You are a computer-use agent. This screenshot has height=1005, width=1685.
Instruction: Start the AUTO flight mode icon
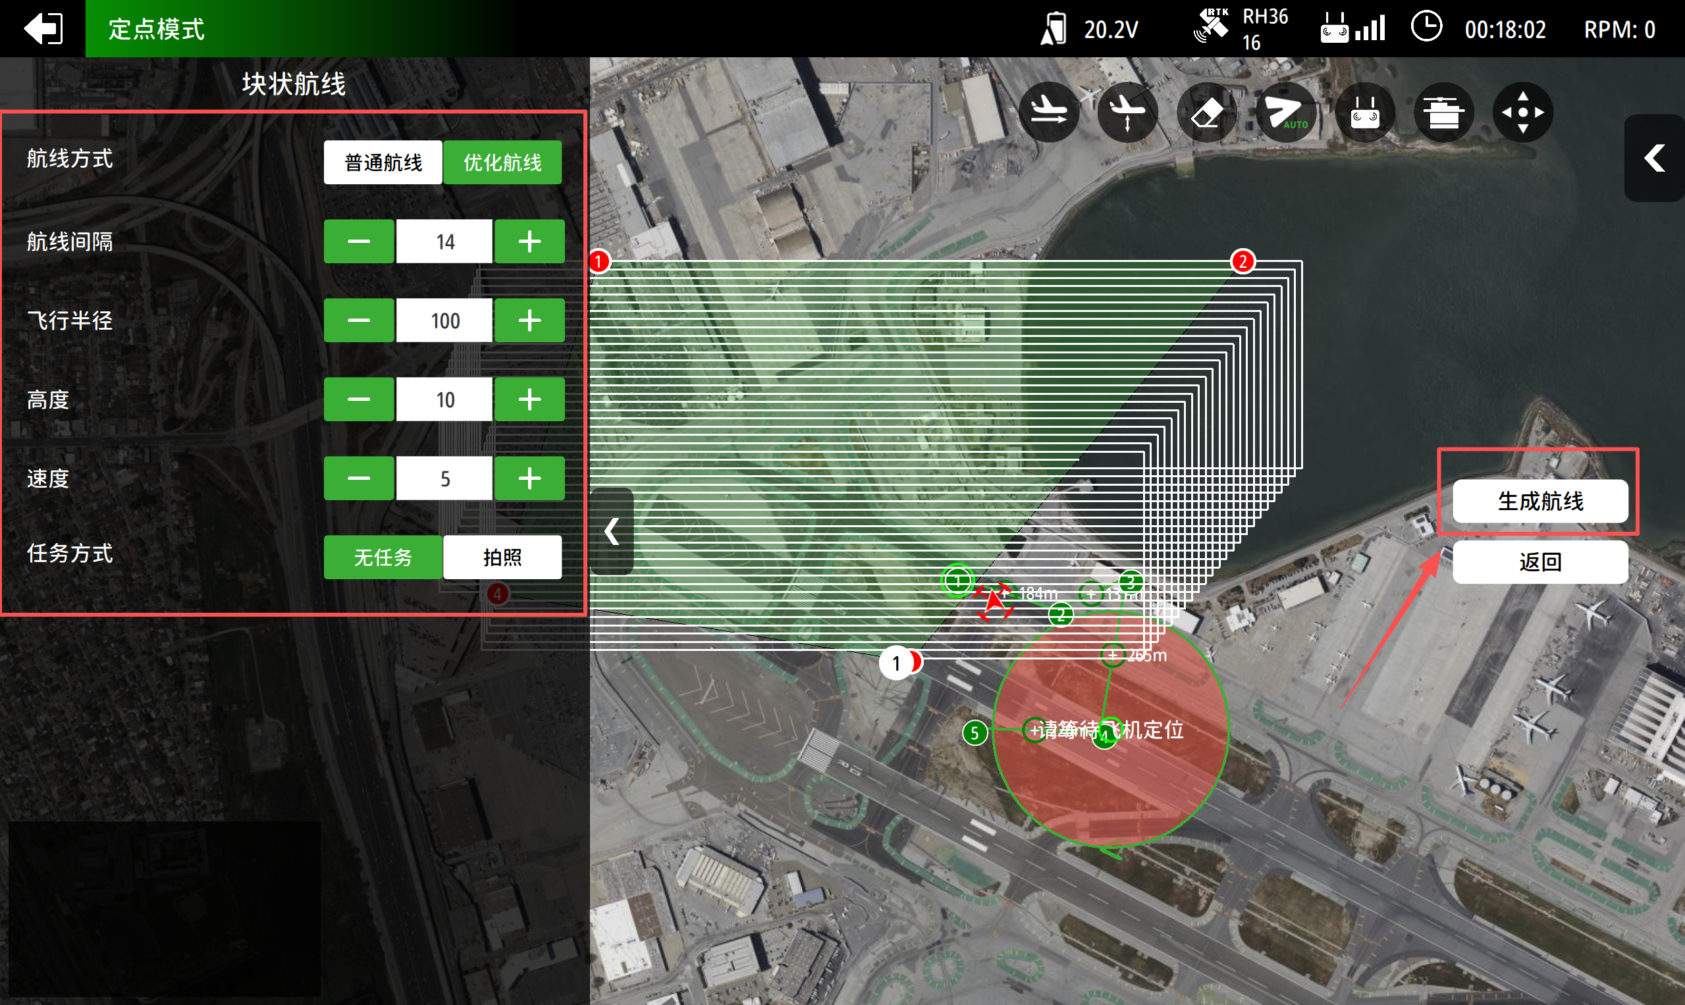pos(1285,112)
